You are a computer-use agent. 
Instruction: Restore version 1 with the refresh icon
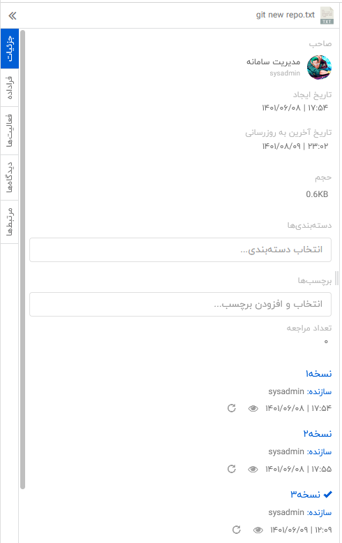pyautogui.click(x=232, y=408)
